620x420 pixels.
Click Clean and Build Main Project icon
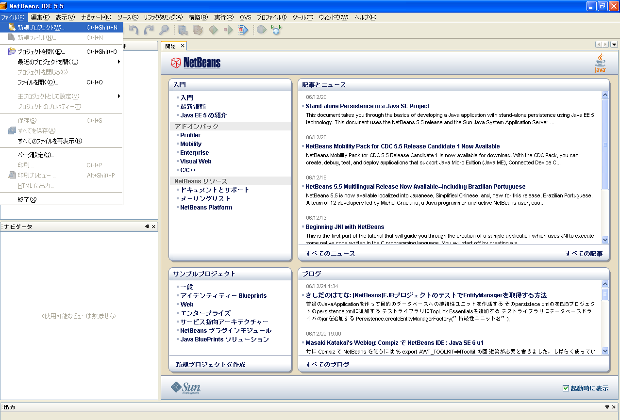(x=198, y=30)
